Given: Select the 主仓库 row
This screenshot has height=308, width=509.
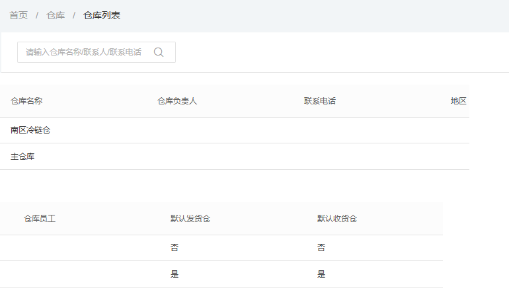Looking at the screenshot, I should point(235,157).
